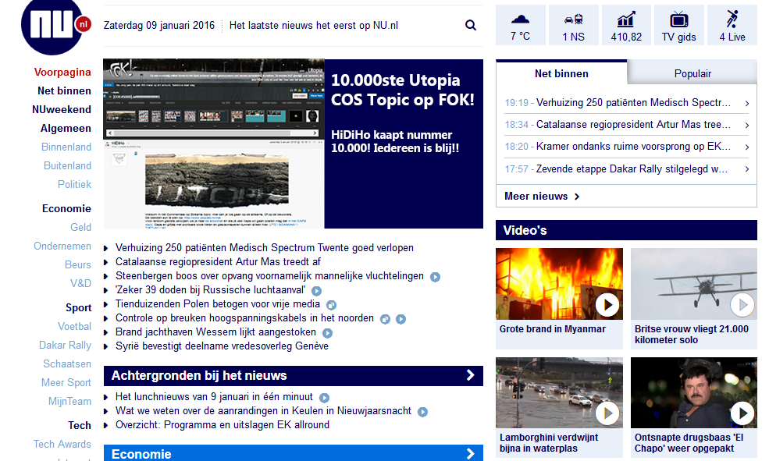Open the 4 Live sports tile
The height and width of the screenshot is (461, 769).
pos(732,25)
